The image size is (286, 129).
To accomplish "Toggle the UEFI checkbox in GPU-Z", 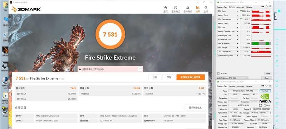I will pos(265,106).
